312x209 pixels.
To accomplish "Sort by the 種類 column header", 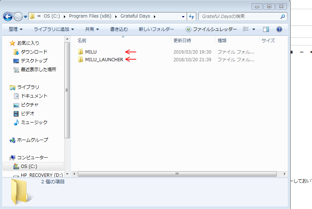I will (222, 40).
